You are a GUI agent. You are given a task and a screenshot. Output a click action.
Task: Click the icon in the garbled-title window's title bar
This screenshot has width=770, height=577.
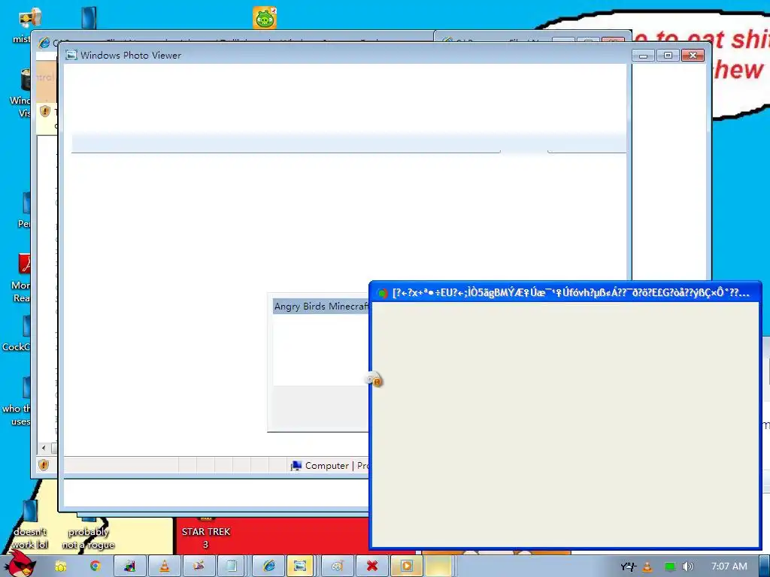pyautogui.click(x=382, y=294)
